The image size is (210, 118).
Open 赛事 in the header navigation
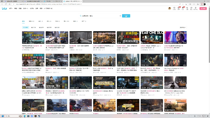41,8
